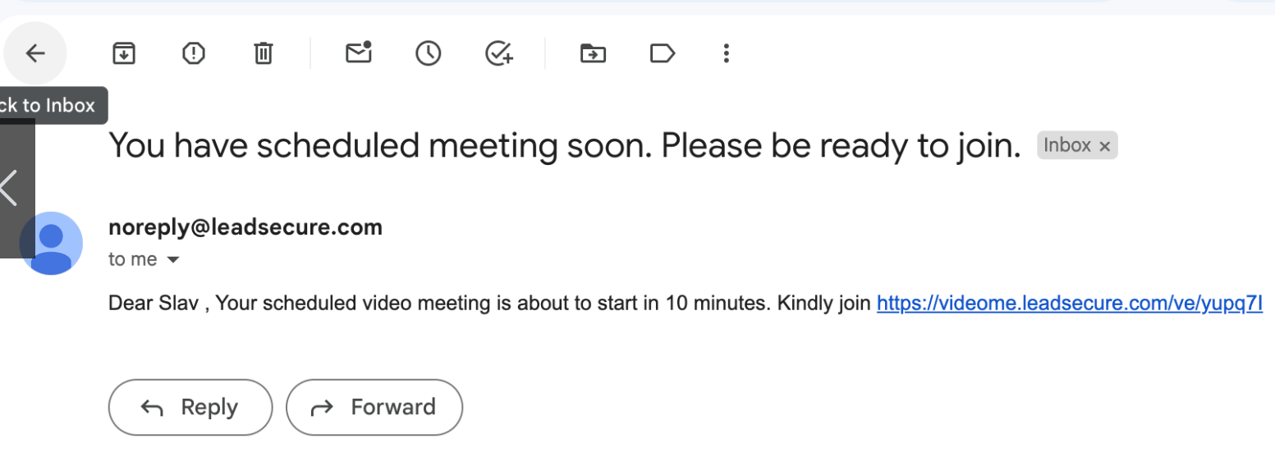Click the Inbox label tag

point(1066,145)
